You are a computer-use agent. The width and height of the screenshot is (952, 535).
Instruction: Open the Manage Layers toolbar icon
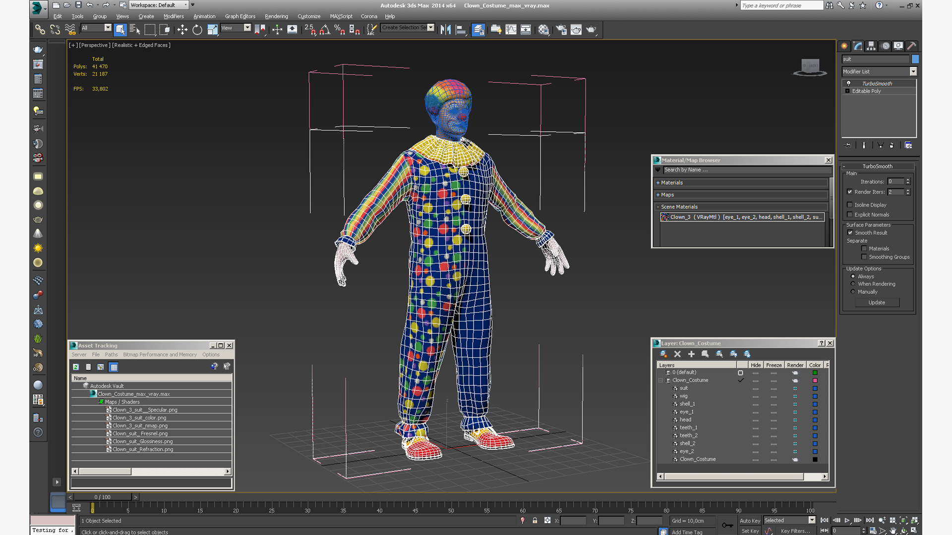point(478,30)
